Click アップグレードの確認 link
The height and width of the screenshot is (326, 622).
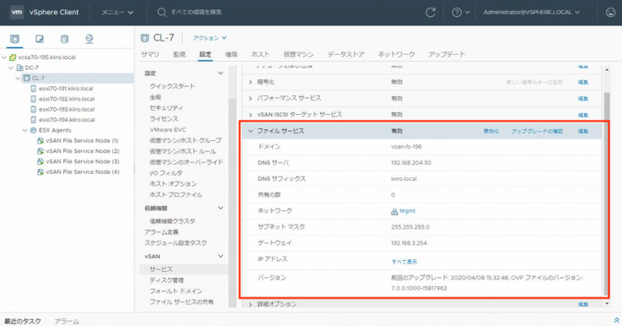[537, 131]
